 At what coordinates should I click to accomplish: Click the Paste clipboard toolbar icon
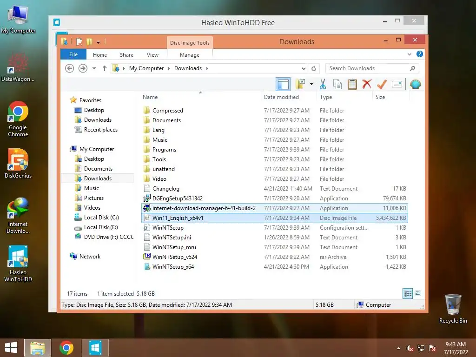click(352, 84)
